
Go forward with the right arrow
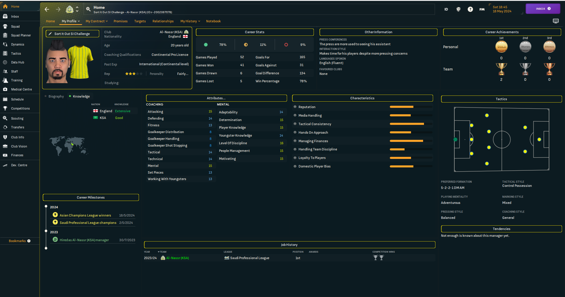pos(58,9)
